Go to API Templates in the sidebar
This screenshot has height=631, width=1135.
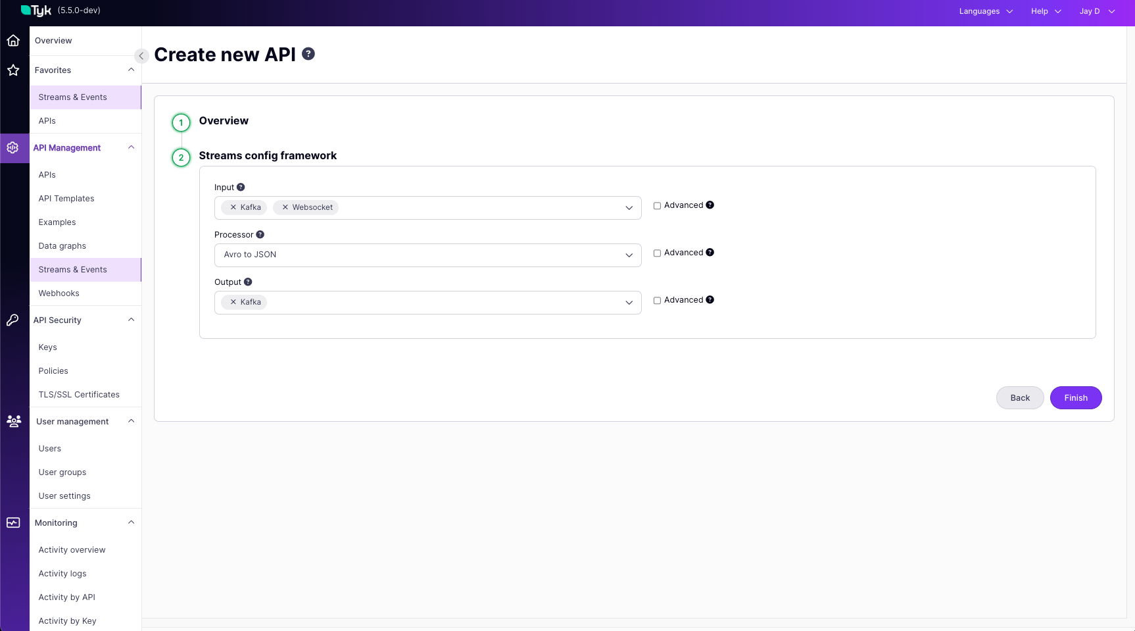pos(66,199)
